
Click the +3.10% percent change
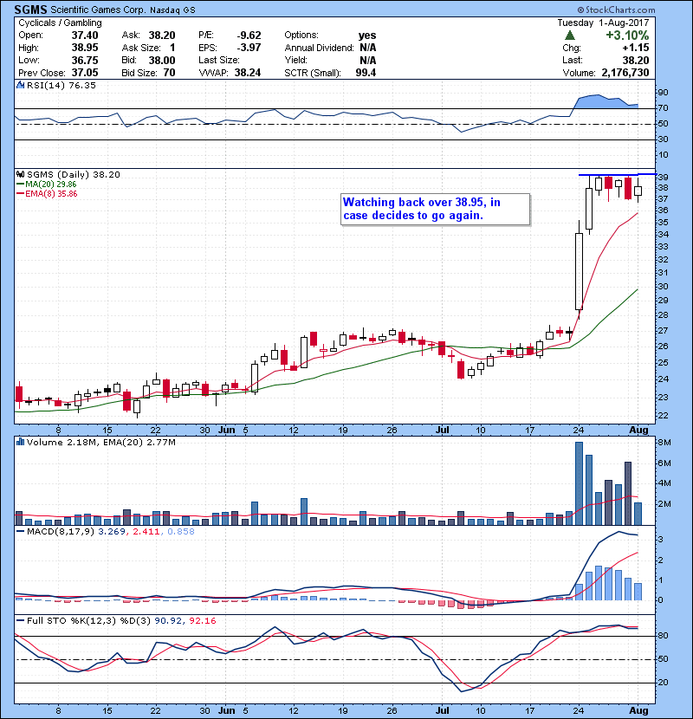pyautogui.click(x=627, y=36)
